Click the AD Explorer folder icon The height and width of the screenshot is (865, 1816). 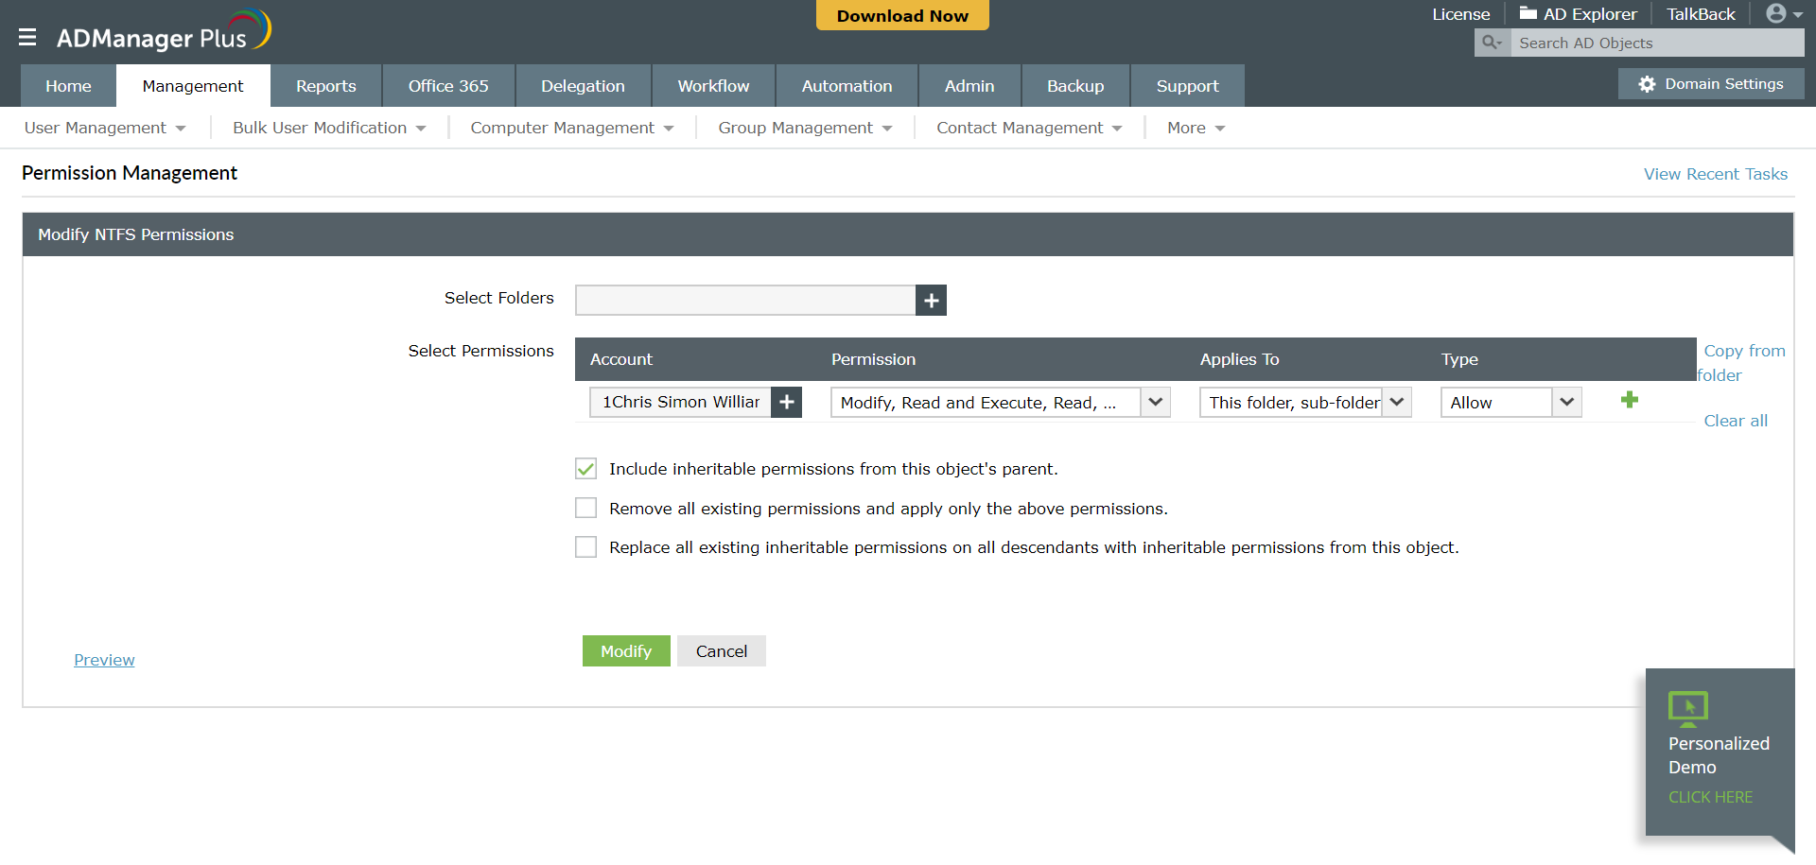coord(1528,13)
